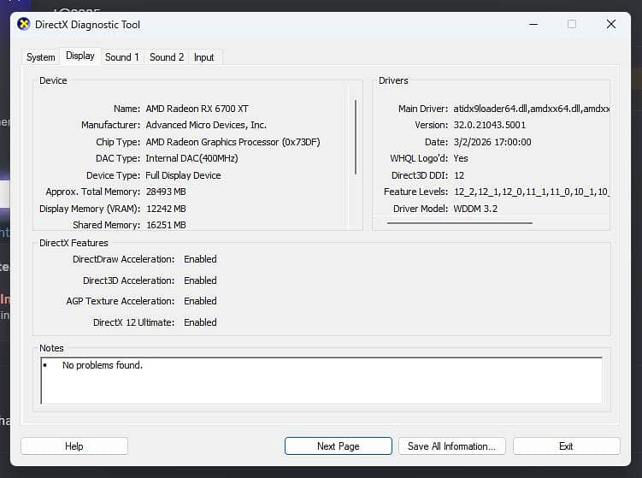This screenshot has width=642, height=478.
Task: Go to the Input tab
Action: (x=204, y=57)
